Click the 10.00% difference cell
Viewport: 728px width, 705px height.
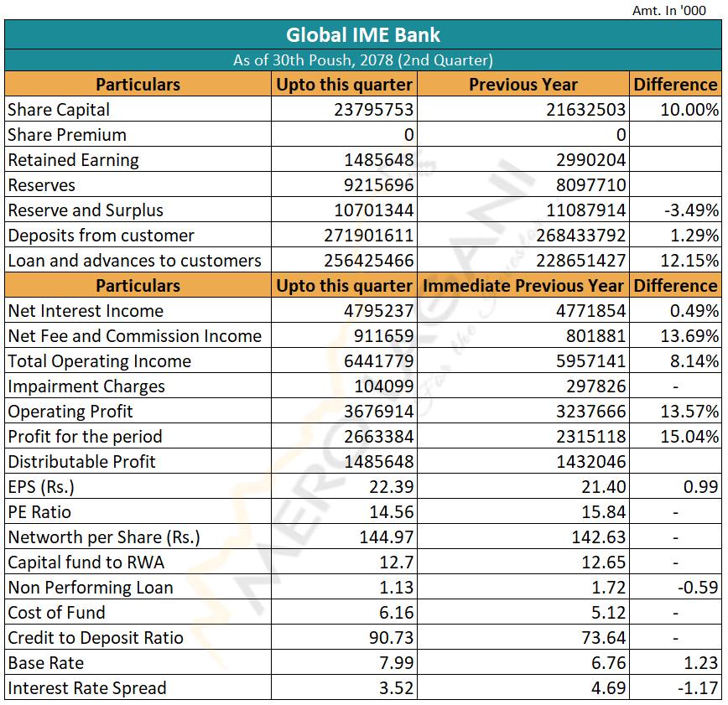tap(689, 110)
